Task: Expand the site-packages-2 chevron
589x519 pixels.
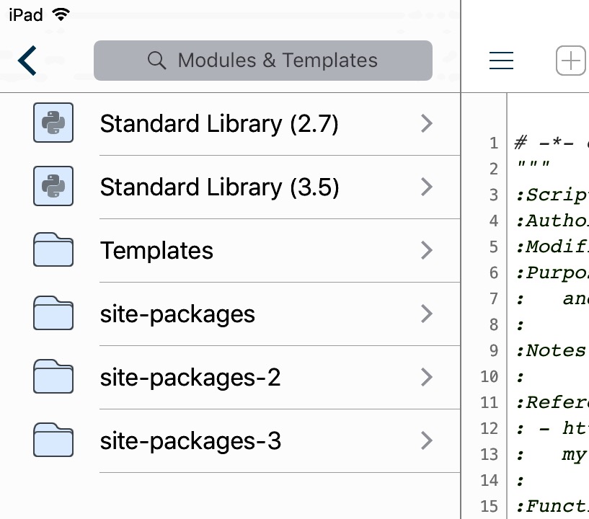Action: coord(427,378)
